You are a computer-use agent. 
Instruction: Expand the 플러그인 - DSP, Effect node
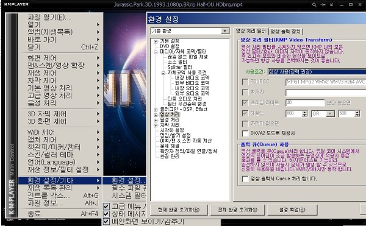[156, 110]
